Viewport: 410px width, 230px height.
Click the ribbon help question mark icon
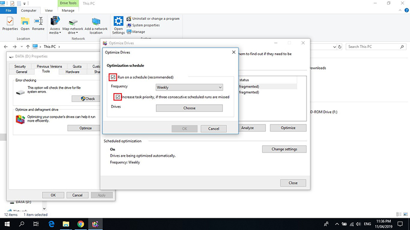[406, 10]
